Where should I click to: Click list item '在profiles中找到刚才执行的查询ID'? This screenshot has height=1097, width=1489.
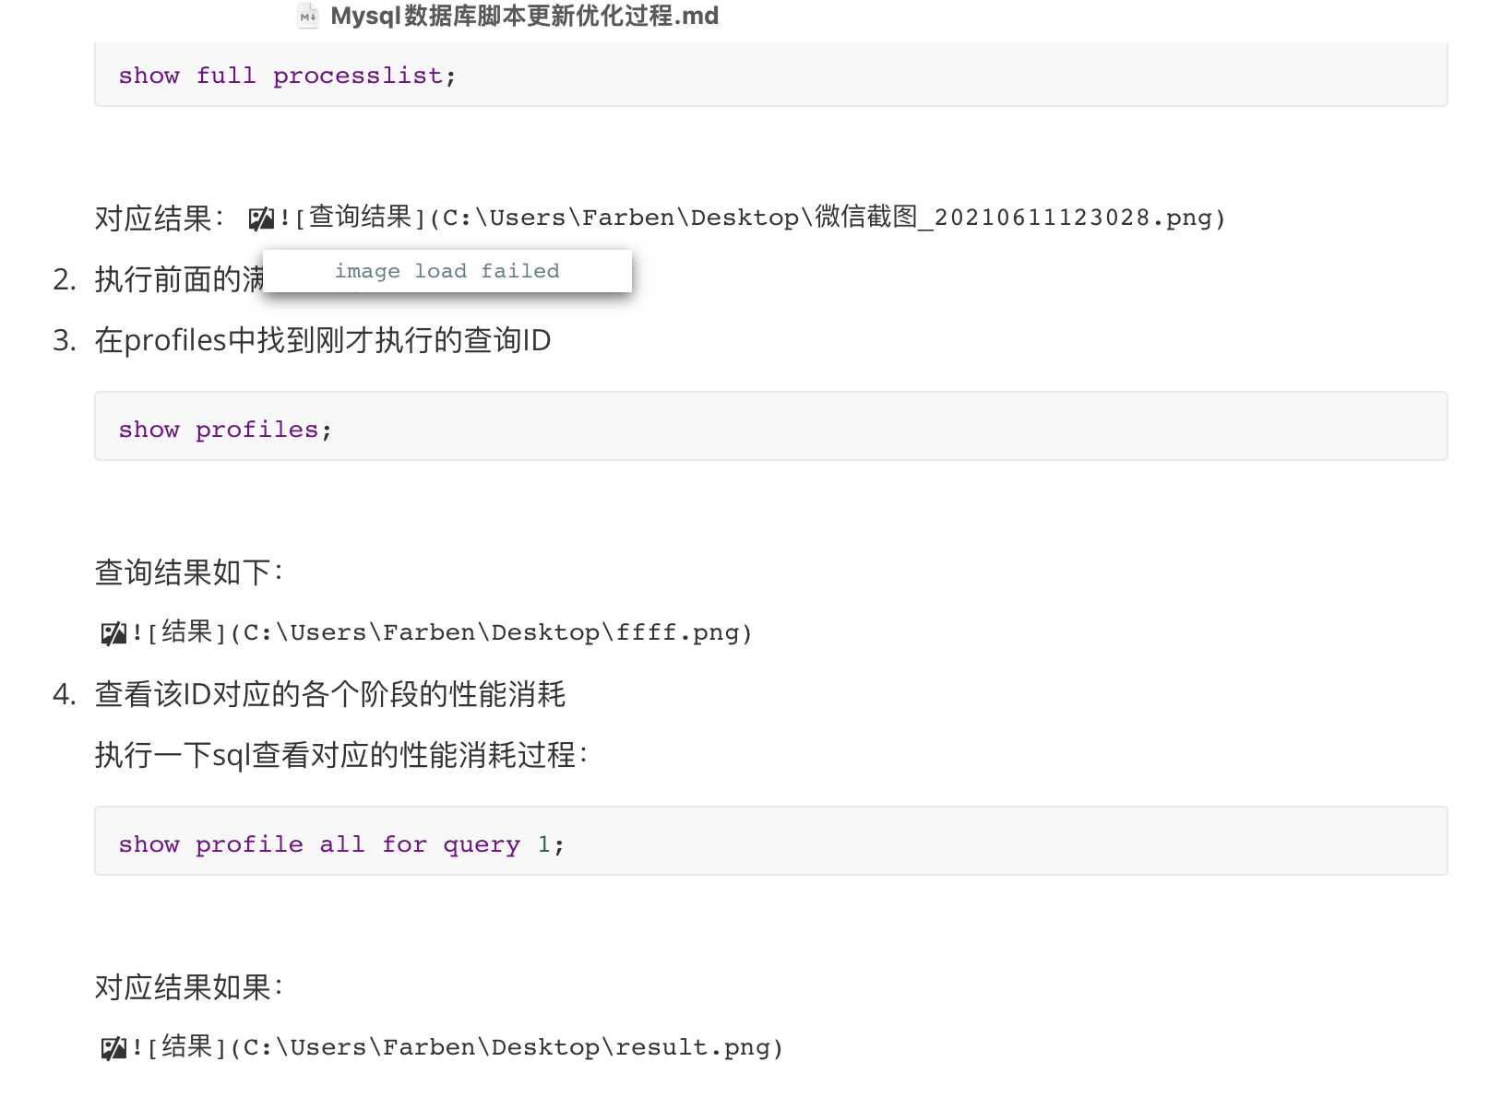(x=323, y=340)
